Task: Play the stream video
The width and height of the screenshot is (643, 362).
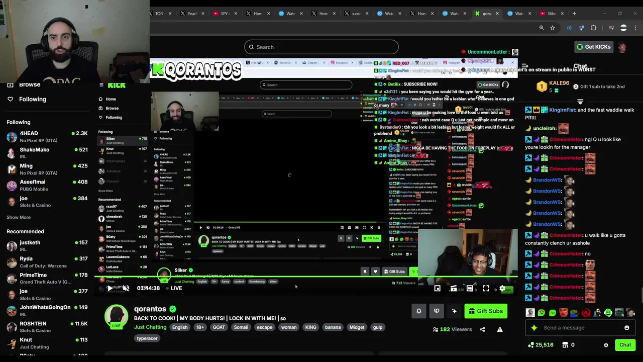Action: [110, 288]
